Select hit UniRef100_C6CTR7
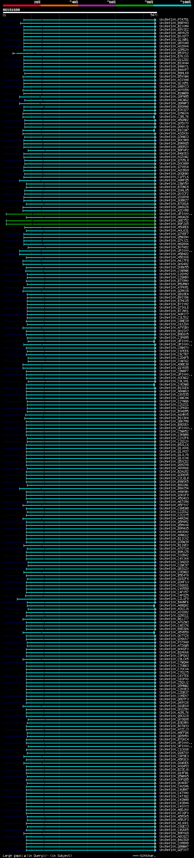The width and height of the screenshot is (194, 858). pyautogui.click(x=174, y=354)
